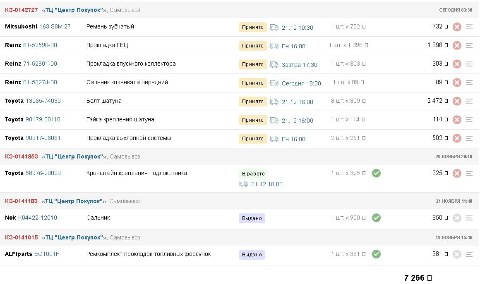Click truck icon next to Сегодня 18:30
The width and height of the screenshot is (480, 284).
pos(274,83)
